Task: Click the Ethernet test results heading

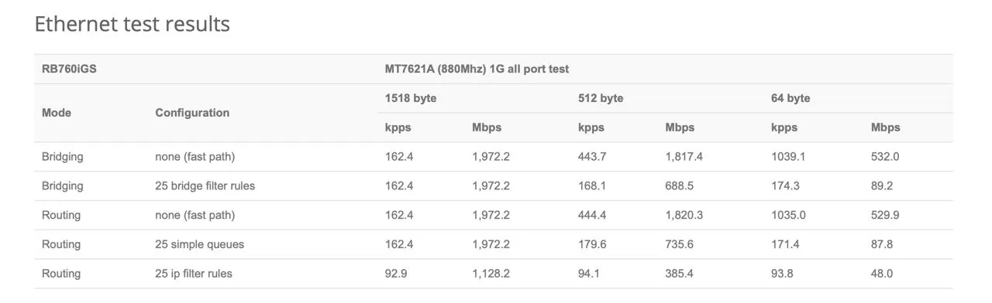Action: click(133, 24)
